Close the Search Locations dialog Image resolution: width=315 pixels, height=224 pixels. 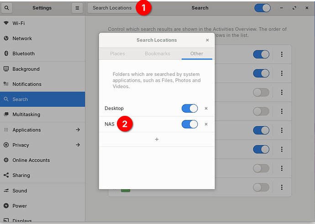(x=207, y=40)
